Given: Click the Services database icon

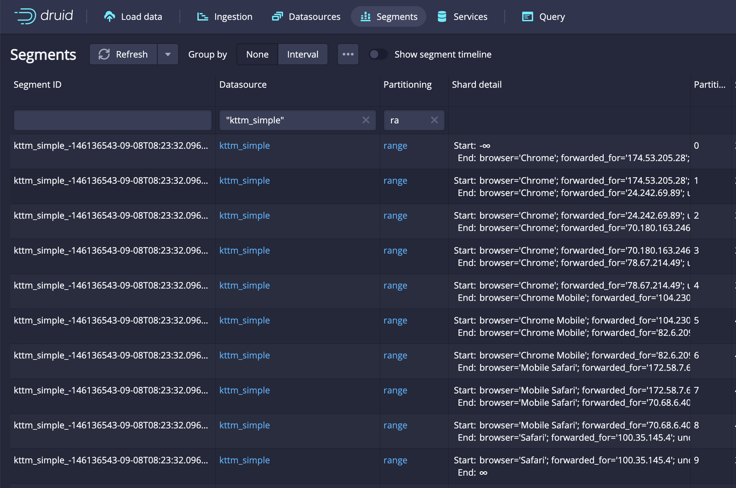Looking at the screenshot, I should click(x=442, y=16).
